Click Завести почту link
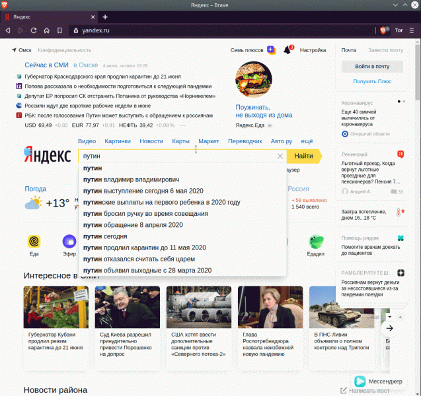The width and height of the screenshot is (421, 396). [385, 50]
